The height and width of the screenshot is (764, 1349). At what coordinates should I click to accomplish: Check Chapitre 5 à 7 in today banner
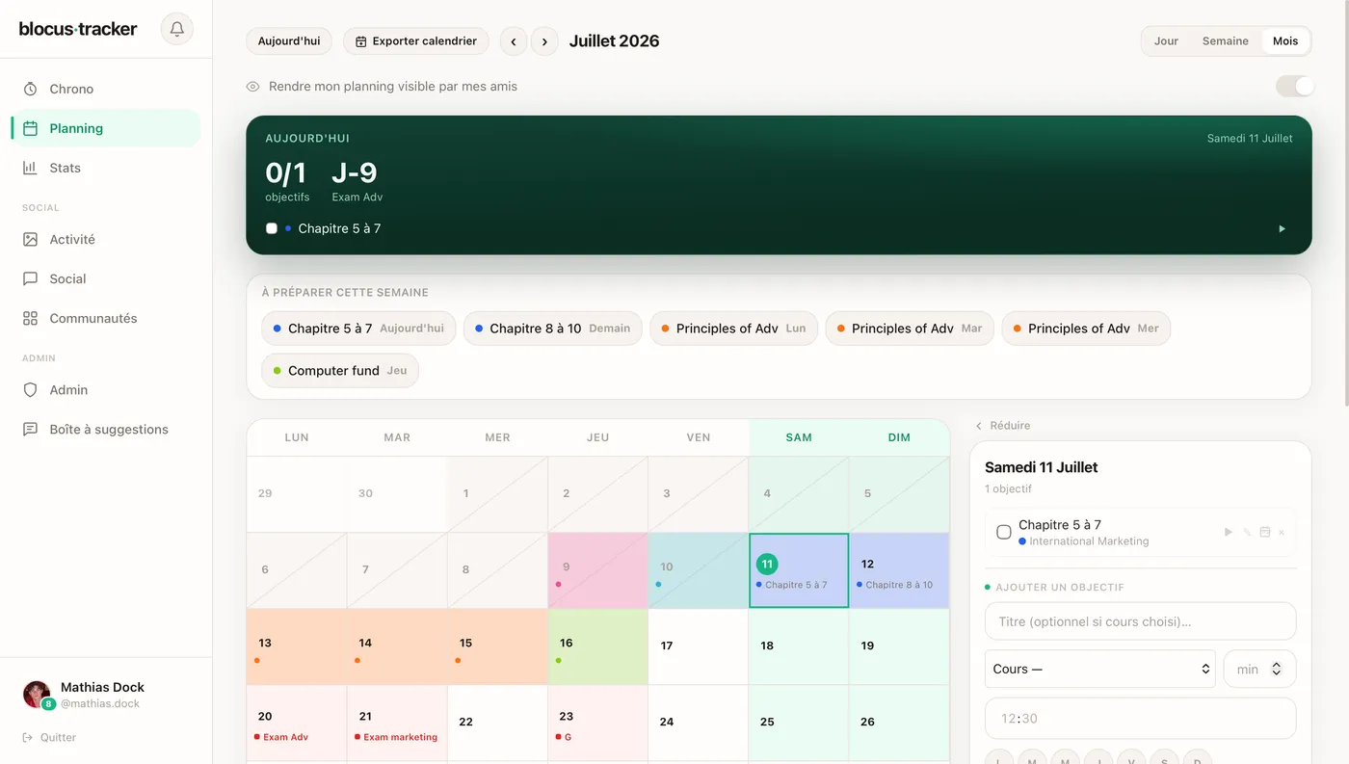click(272, 228)
